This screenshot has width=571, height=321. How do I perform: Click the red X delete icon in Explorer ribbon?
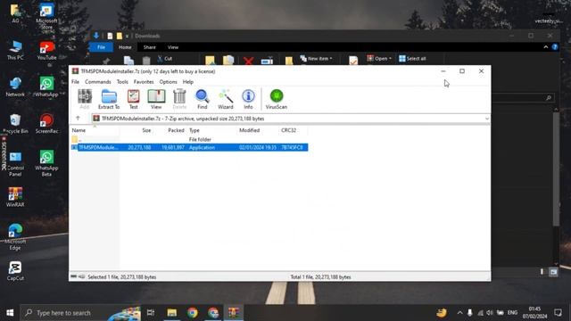tap(248, 61)
